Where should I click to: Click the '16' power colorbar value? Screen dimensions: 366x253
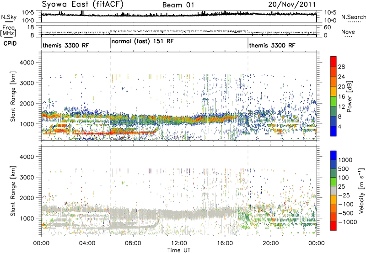pos(341,97)
